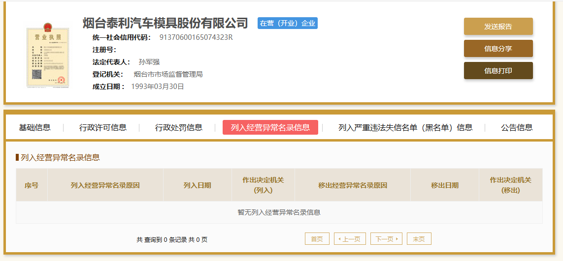Open 列入严重违法失信名单（黑名单）信息 tab
The image size is (563, 261).
[405, 127]
